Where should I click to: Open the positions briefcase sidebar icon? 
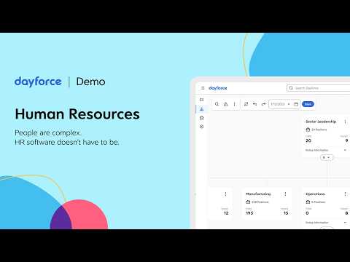point(201,118)
